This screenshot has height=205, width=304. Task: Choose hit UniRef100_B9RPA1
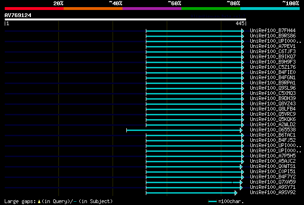(x=273, y=83)
